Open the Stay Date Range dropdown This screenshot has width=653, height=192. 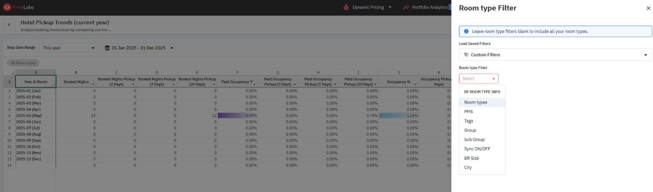pyautogui.click(x=69, y=48)
